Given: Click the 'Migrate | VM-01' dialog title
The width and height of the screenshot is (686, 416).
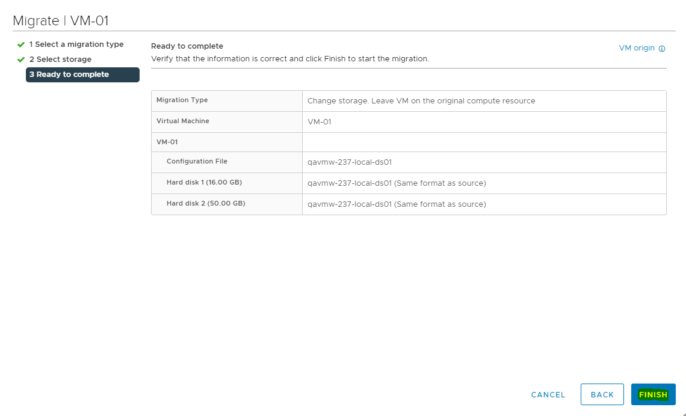Looking at the screenshot, I should click(61, 21).
